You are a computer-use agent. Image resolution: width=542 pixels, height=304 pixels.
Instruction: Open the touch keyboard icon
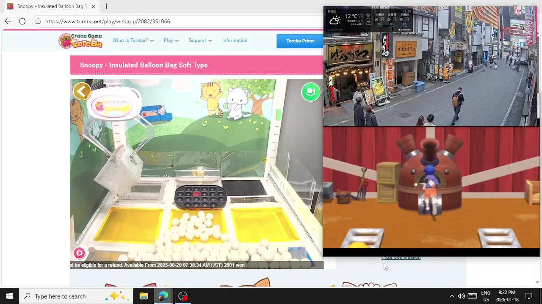coord(473,296)
